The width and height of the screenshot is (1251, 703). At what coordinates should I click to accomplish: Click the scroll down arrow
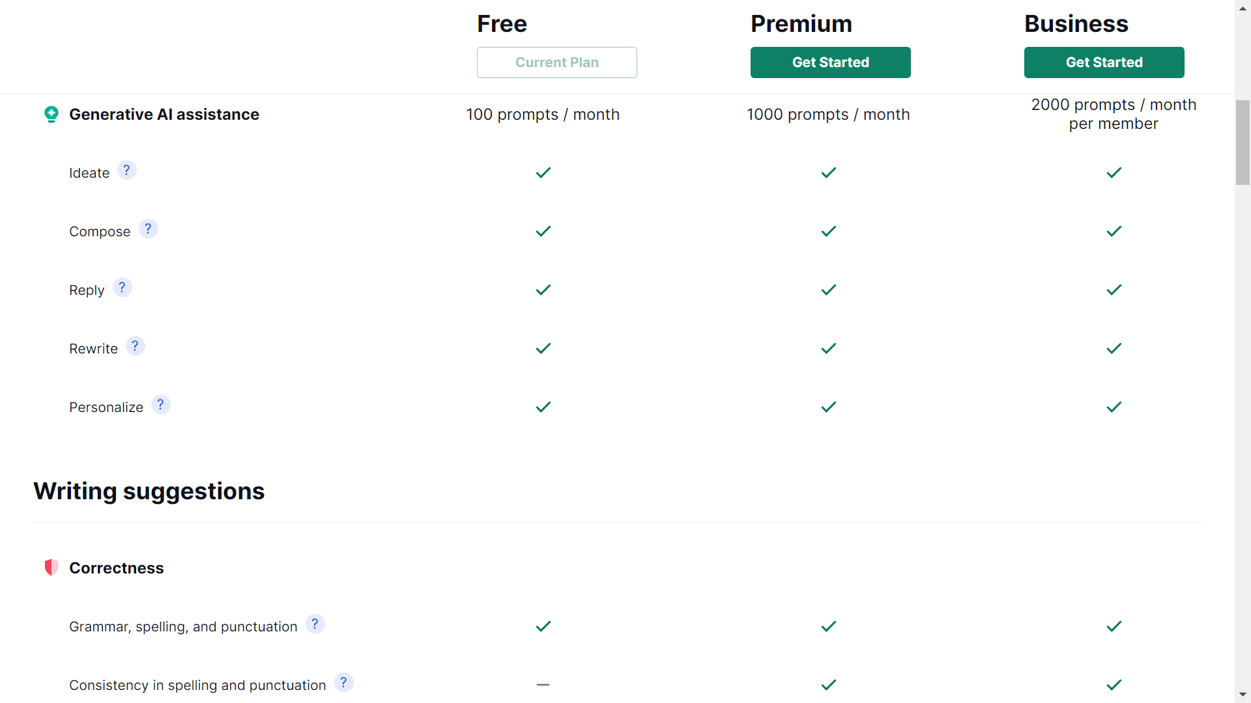pos(1243,695)
